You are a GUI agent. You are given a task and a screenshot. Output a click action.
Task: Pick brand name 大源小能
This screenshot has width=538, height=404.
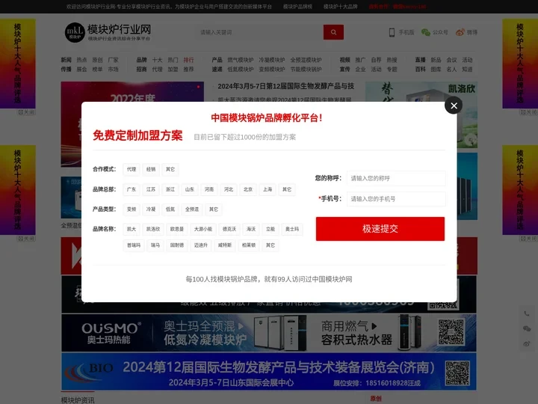click(203, 229)
